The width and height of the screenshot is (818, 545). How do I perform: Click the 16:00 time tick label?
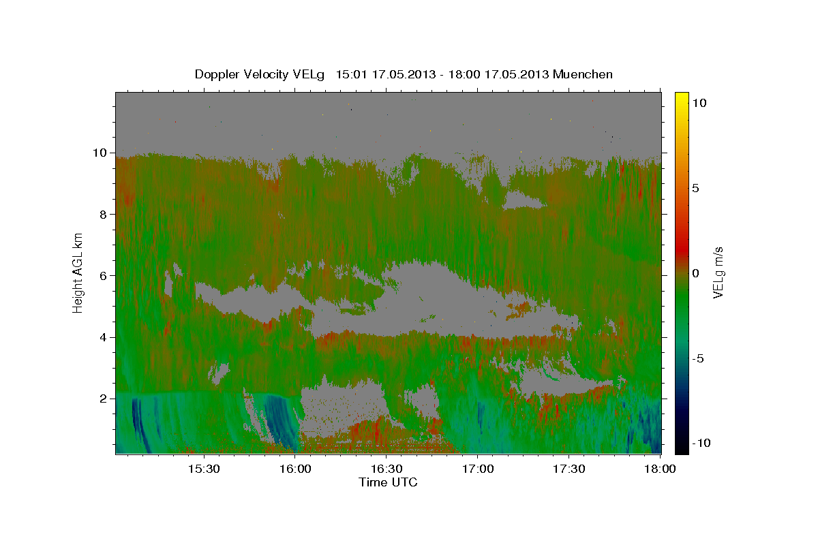coord(294,469)
